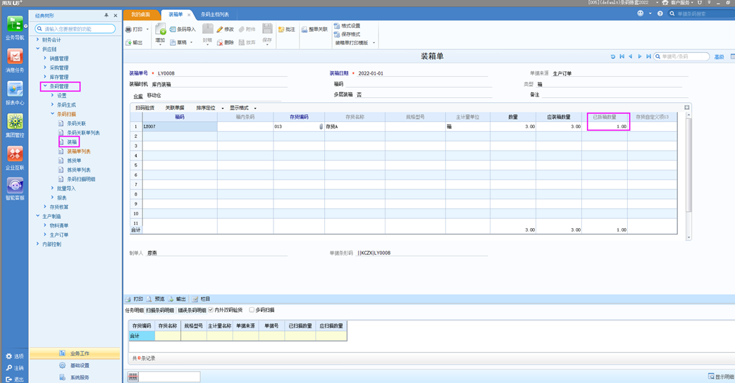Open 消息任务 sidebar icon
This screenshot has width=735, height=383.
click(15, 61)
